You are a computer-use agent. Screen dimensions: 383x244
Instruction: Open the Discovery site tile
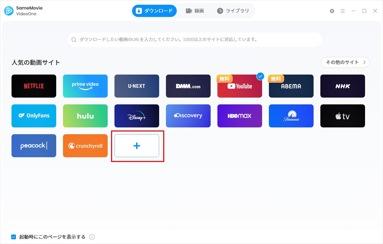188,116
